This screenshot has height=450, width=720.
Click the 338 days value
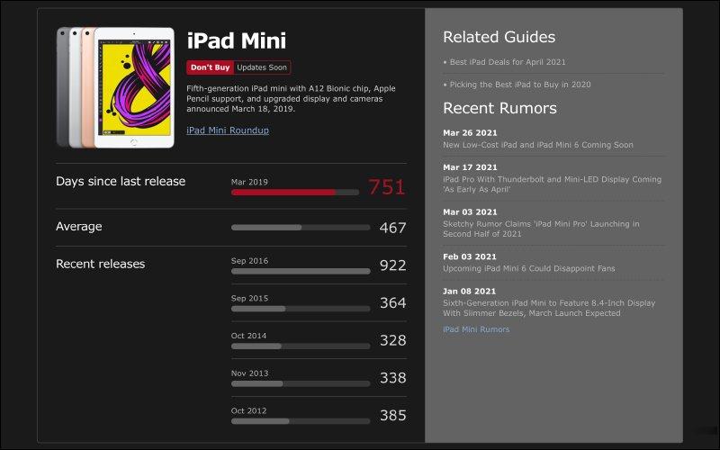tap(392, 378)
